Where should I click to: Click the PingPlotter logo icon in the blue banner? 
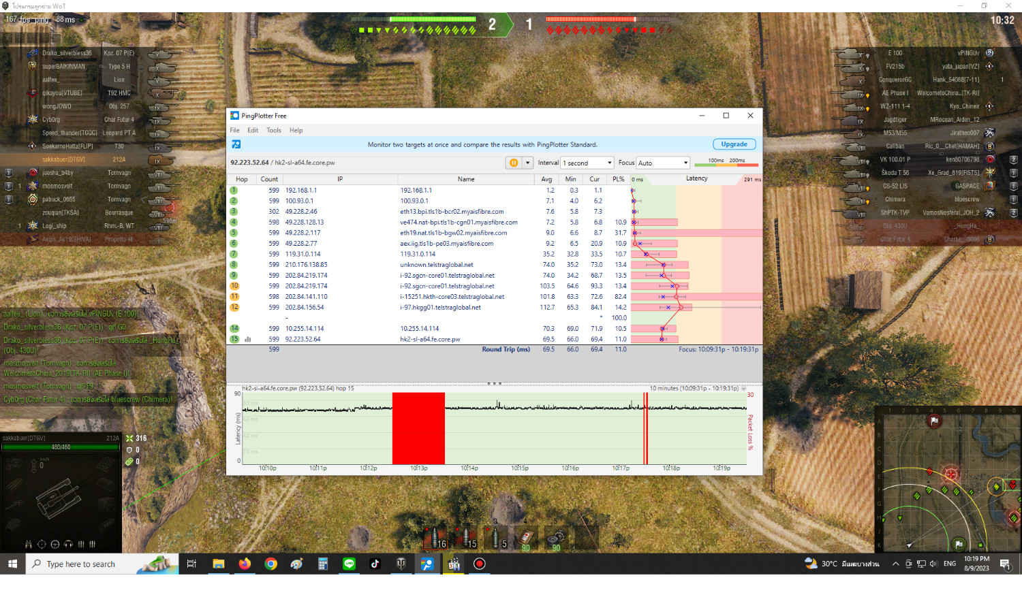tap(236, 144)
